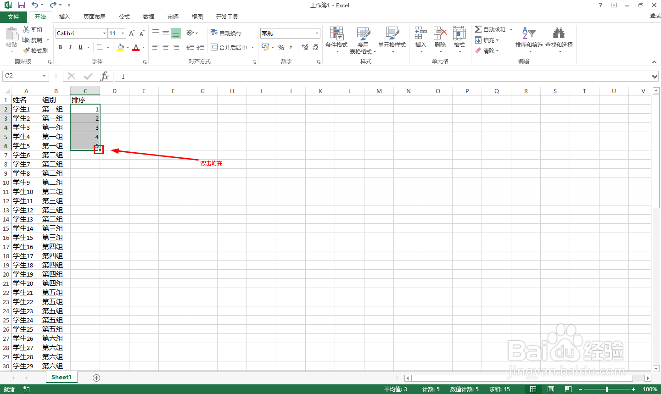Expand the Name Box dropdown arrow
The image size is (661, 394).
(45, 76)
